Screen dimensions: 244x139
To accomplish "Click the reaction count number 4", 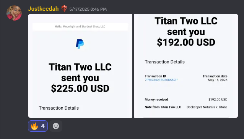I will [x=43, y=126].
